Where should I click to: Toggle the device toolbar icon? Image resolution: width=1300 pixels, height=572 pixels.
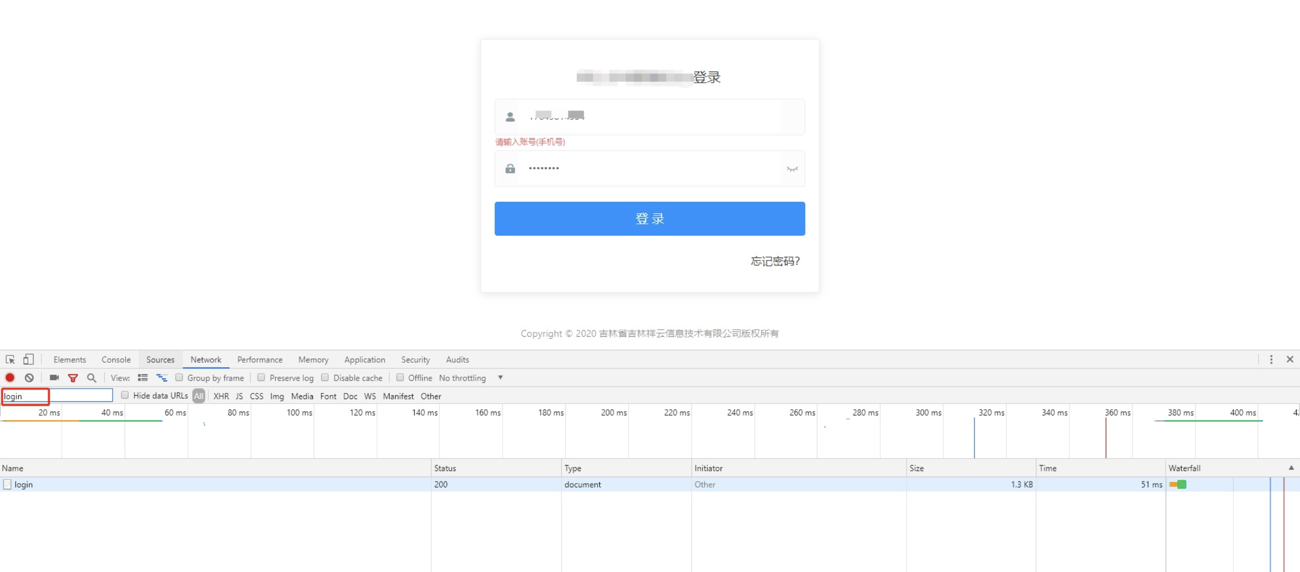28,359
